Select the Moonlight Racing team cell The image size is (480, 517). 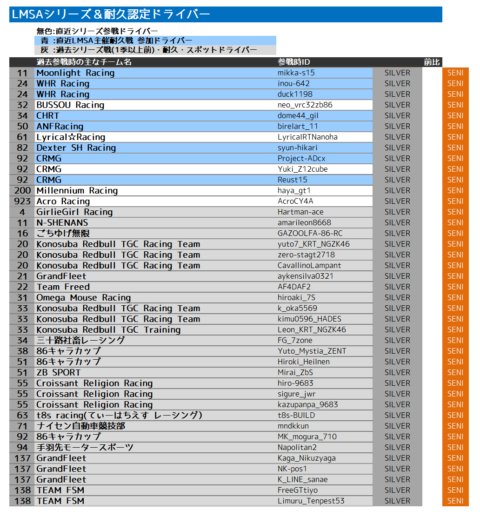point(75,73)
